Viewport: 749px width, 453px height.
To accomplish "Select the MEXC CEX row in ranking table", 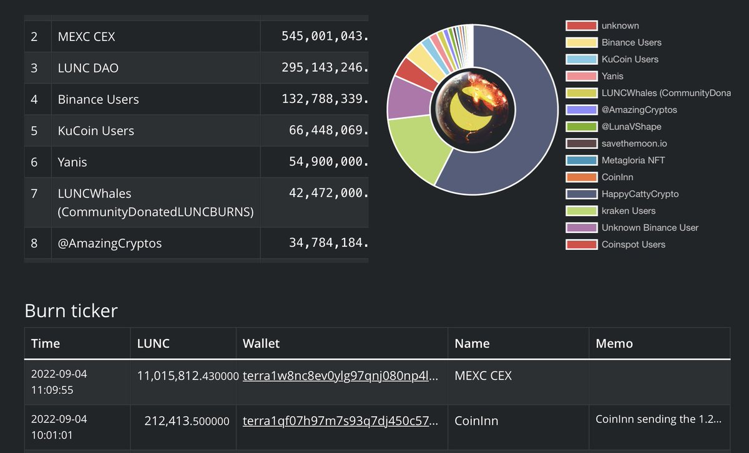I will tap(196, 37).
